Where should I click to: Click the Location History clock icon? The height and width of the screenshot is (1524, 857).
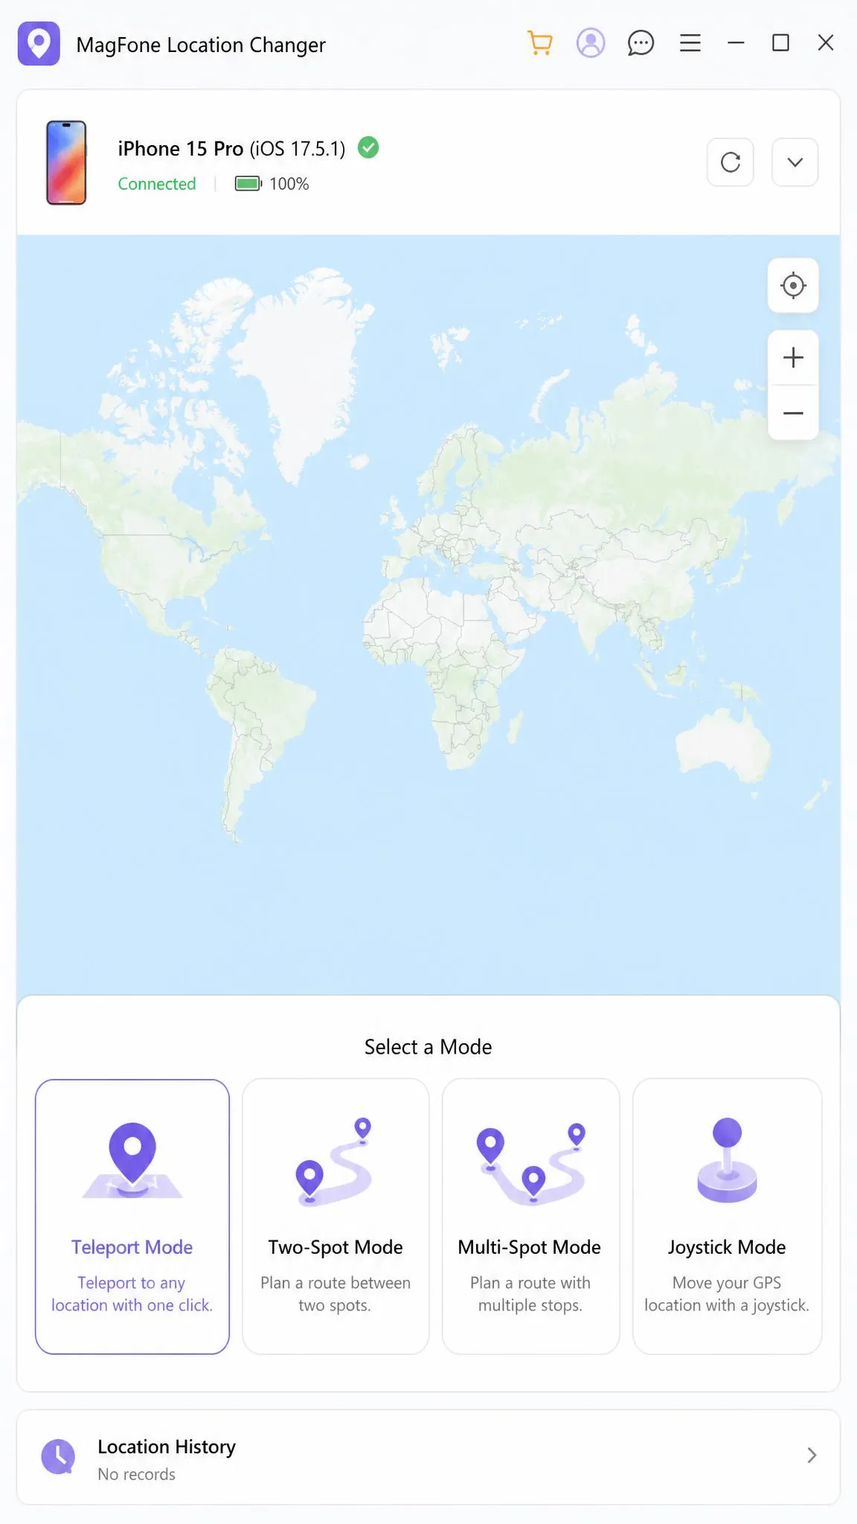58,1456
